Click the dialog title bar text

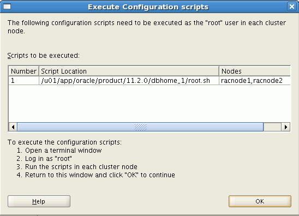point(148,7)
